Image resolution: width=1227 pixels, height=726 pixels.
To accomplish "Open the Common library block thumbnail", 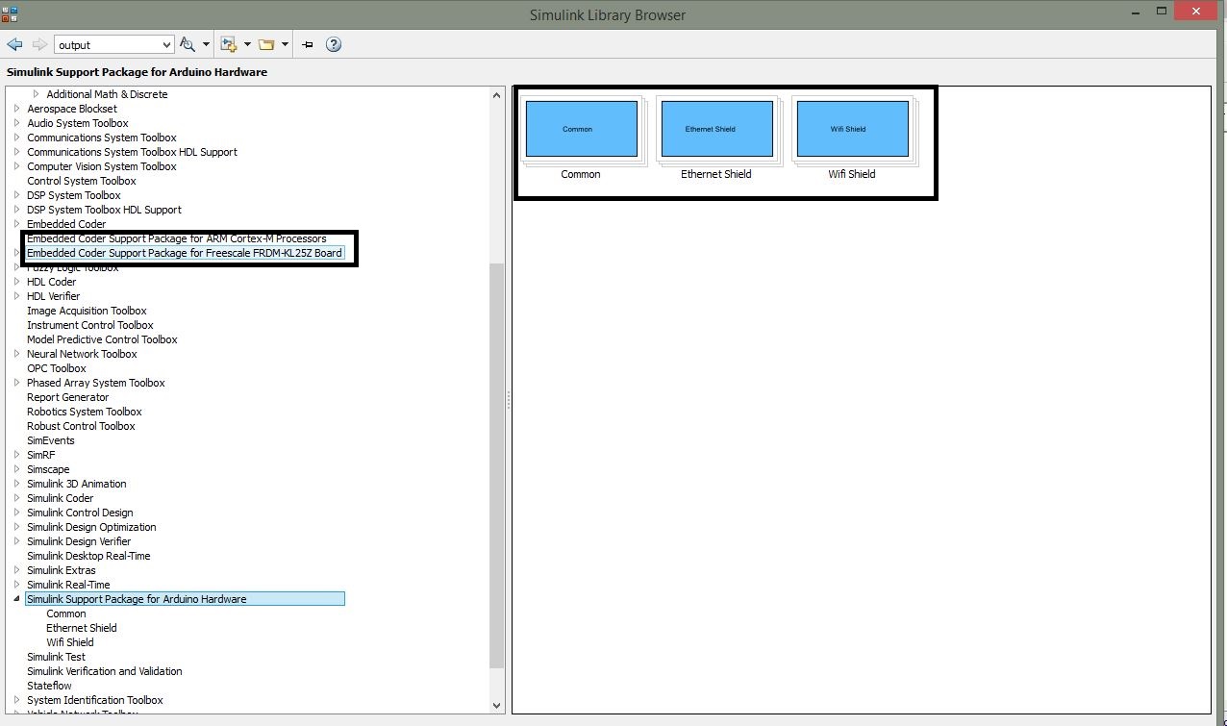I will 582,129.
